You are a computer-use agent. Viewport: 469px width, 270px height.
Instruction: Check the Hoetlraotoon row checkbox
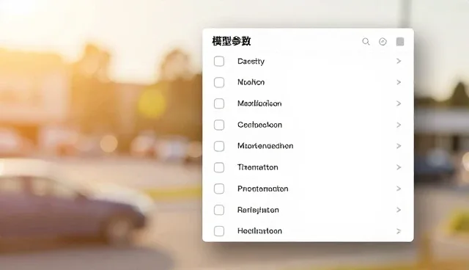coord(219,231)
